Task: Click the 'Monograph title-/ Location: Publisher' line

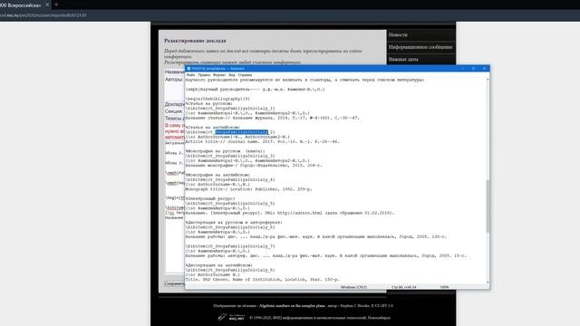Action: (x=248, y=189)
